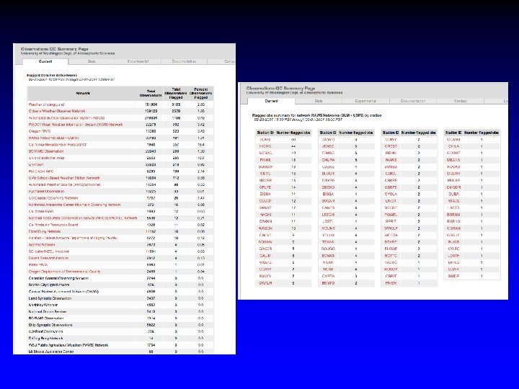
Task: Open the Unknown network link
Action: point(36,165)
